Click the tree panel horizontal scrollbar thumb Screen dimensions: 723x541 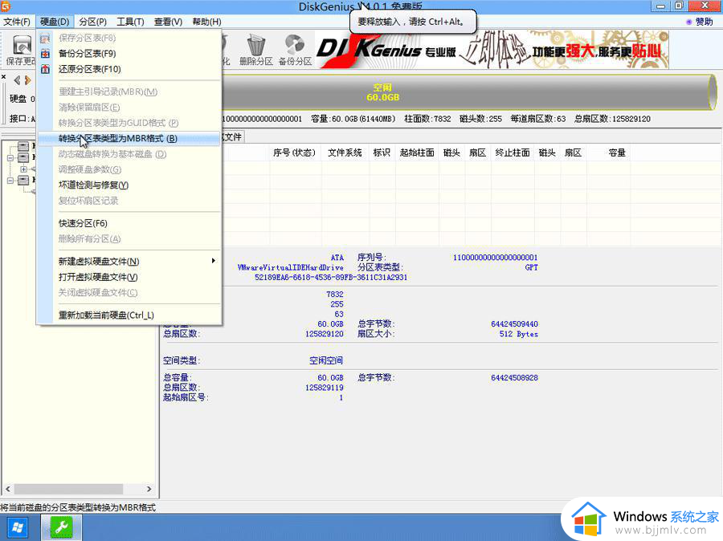(x=69, y=489)
